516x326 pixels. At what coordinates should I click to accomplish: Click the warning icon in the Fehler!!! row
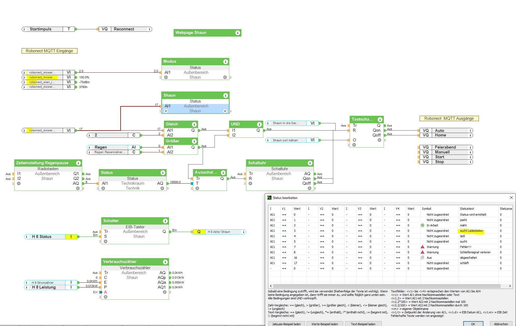(x=423, y=247)
